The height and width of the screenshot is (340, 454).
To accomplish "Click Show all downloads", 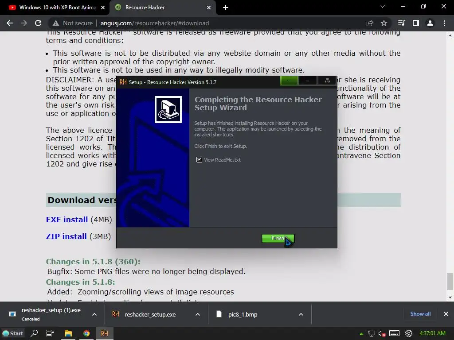I will [x=420, y=314].
